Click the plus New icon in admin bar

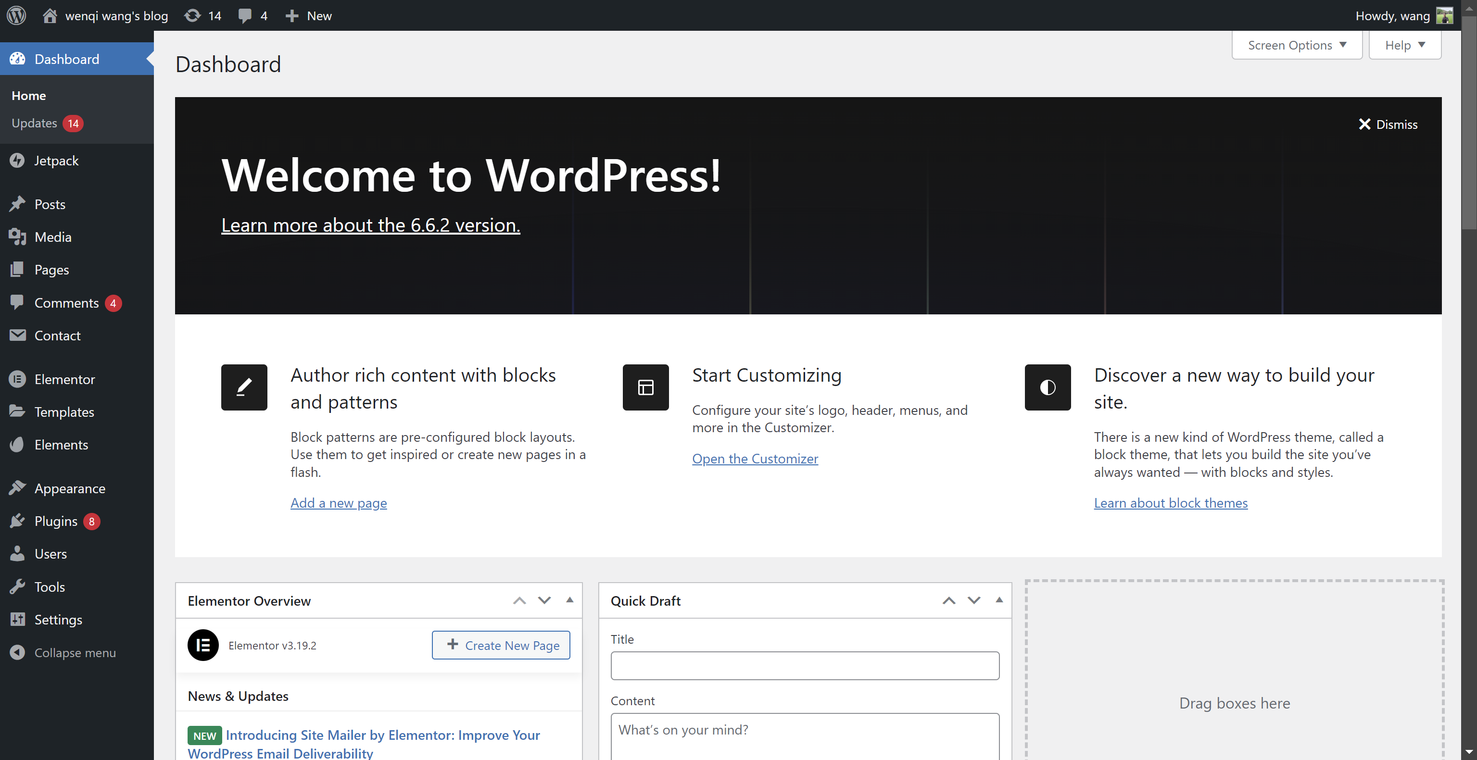292,15
